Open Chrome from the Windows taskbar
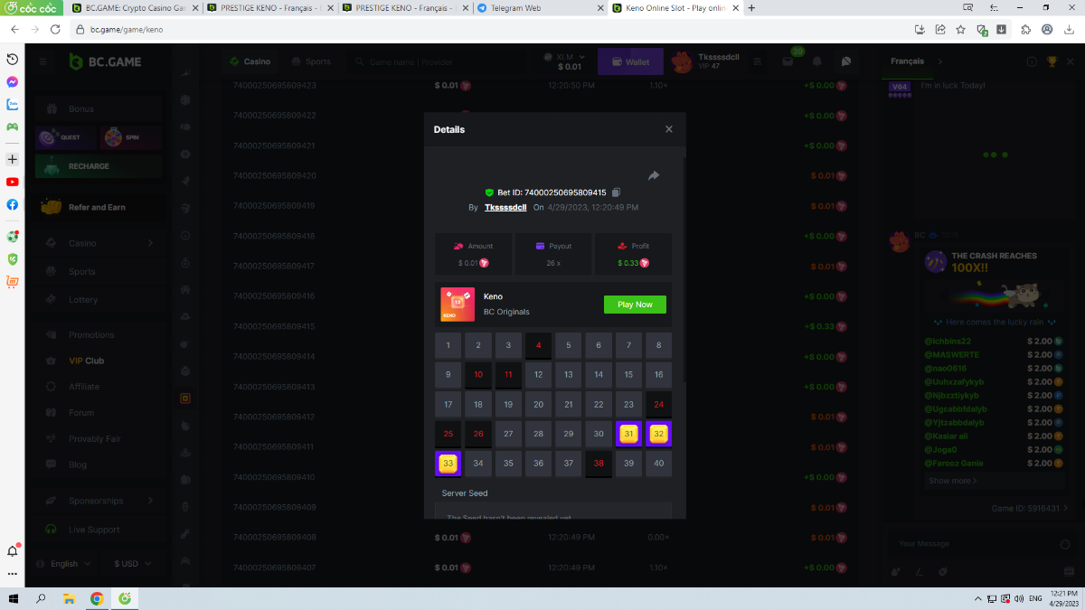 [97, 598]
